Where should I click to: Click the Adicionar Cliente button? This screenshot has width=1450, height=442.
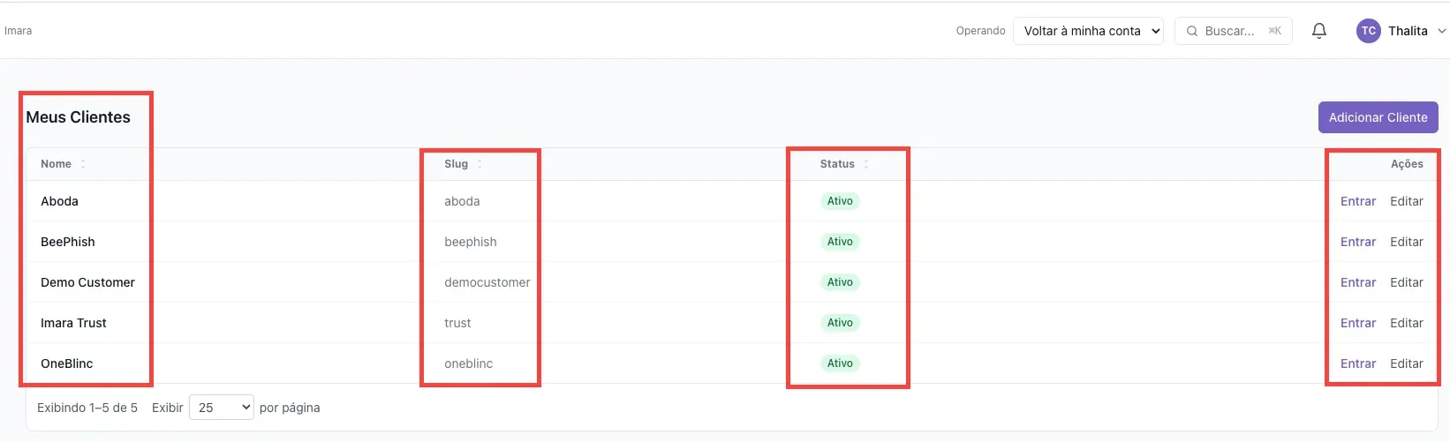click(x=1378, y=117)
